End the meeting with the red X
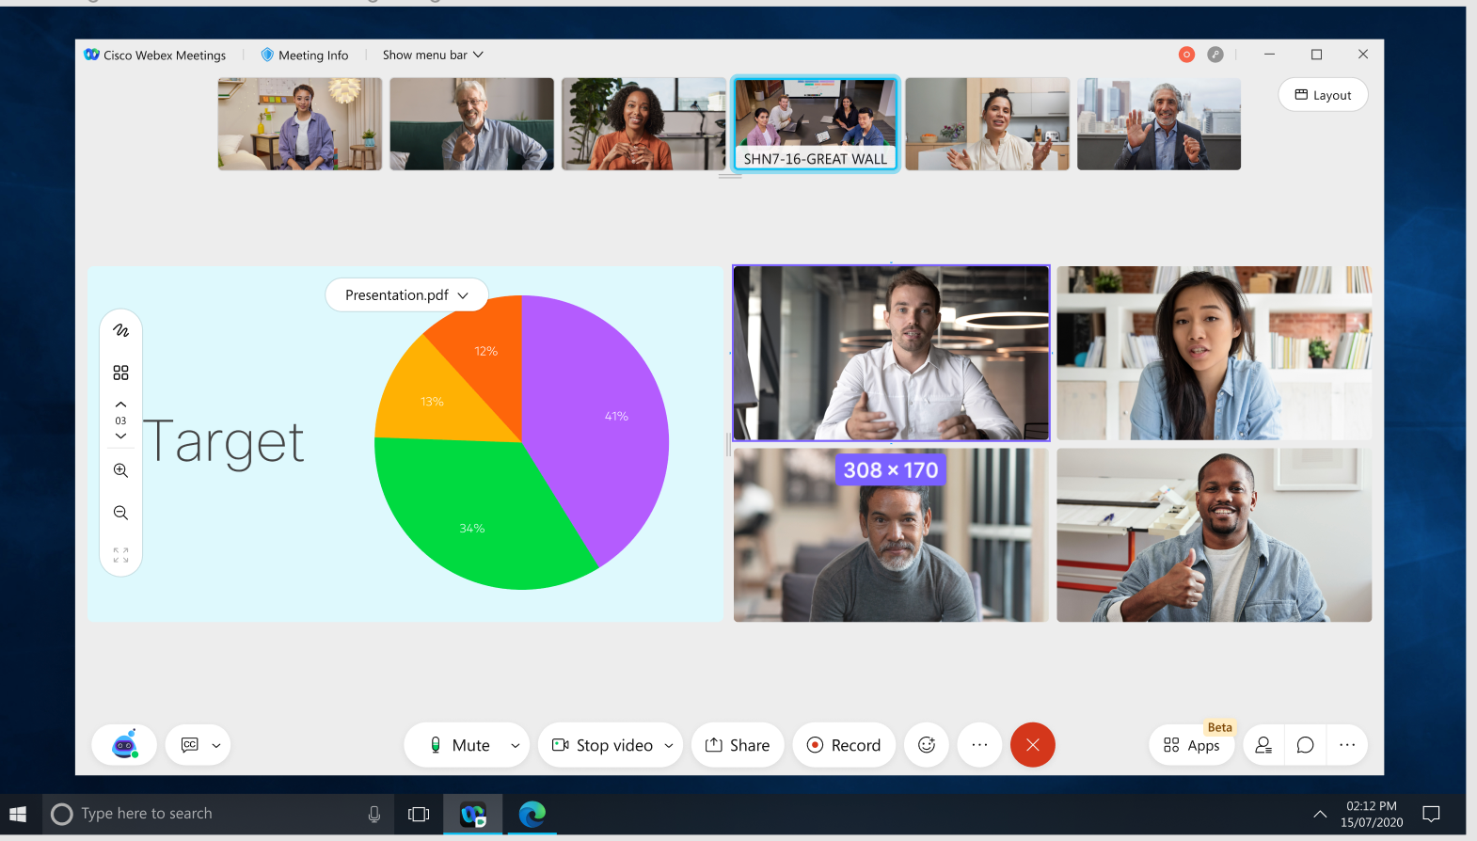 click(x=1033, y=745)
